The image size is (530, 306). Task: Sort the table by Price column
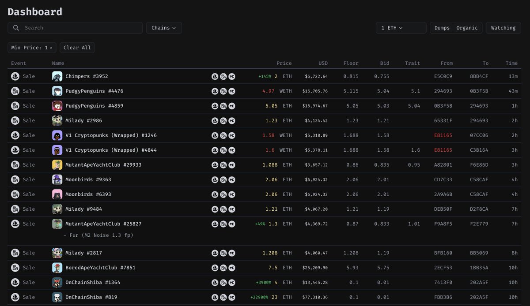point(284,63)
